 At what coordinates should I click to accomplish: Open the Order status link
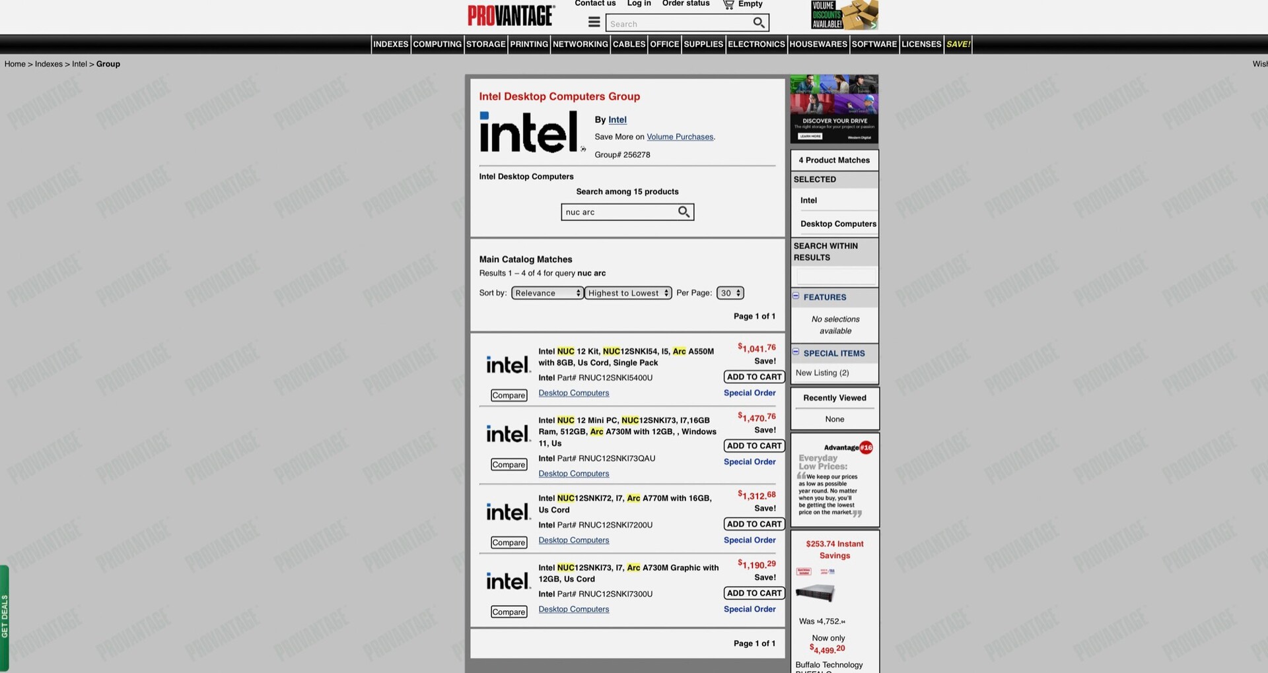click(x=686, y=3)
